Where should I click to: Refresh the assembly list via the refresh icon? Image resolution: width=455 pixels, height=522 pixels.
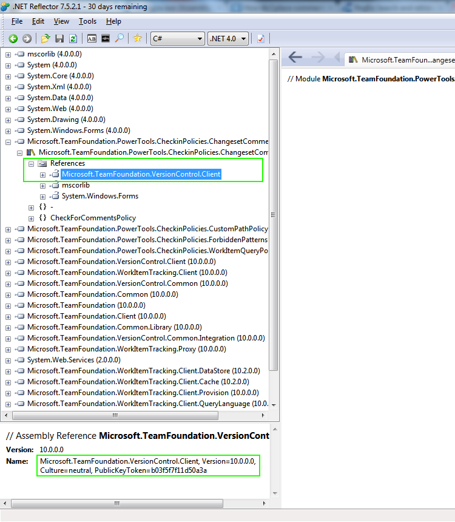pyautogui.click(x=73, y=39)
